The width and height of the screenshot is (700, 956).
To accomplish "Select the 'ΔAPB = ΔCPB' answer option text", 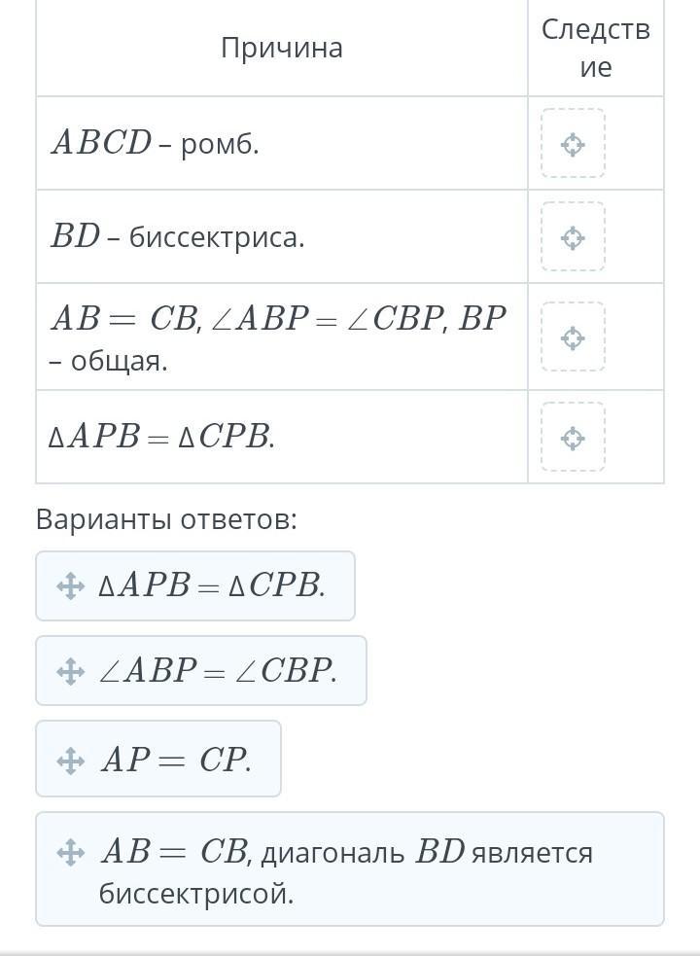I will 212,586.
